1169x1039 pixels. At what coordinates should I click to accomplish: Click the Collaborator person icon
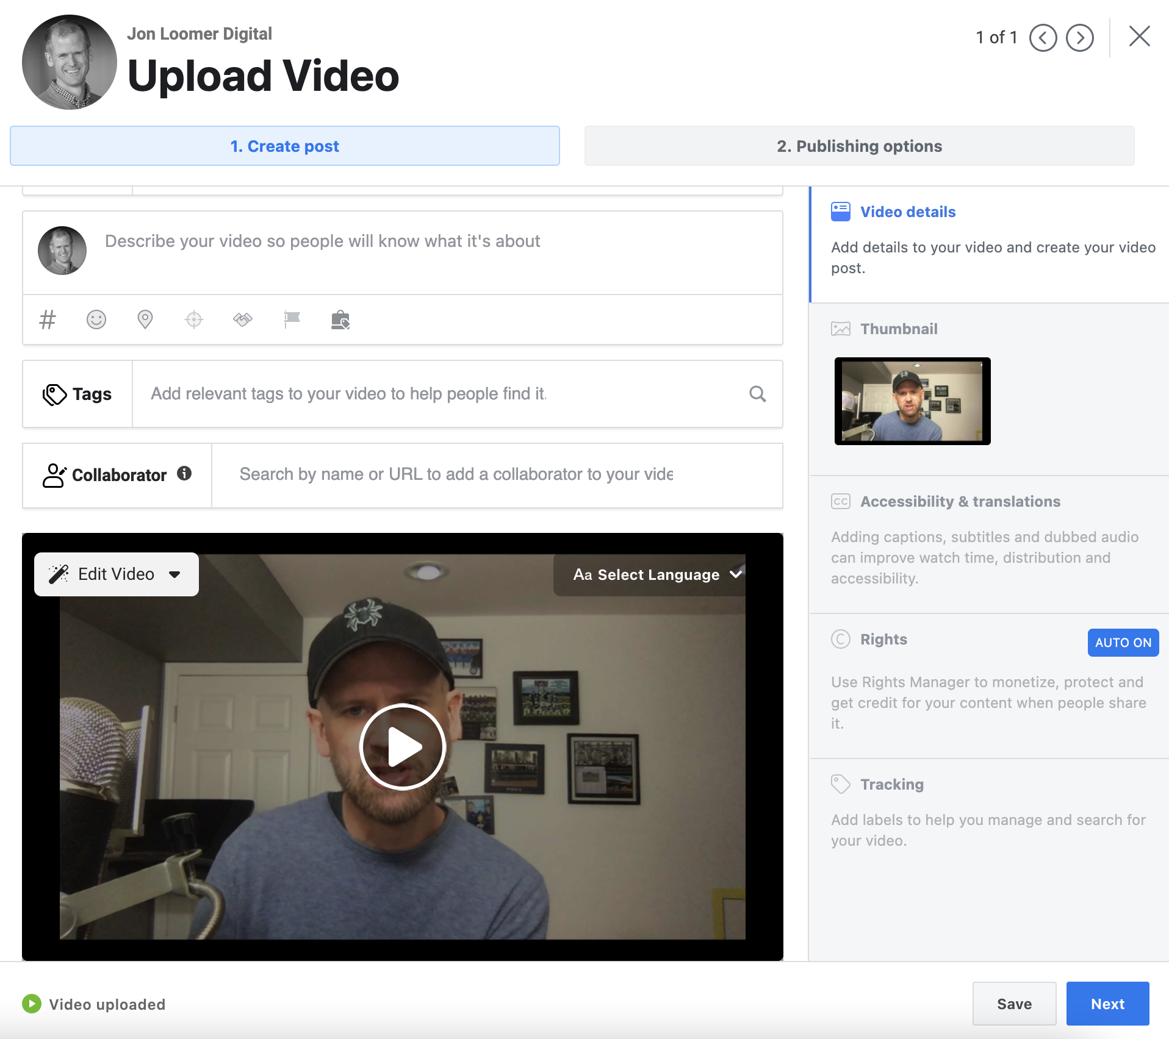point(54,476)
